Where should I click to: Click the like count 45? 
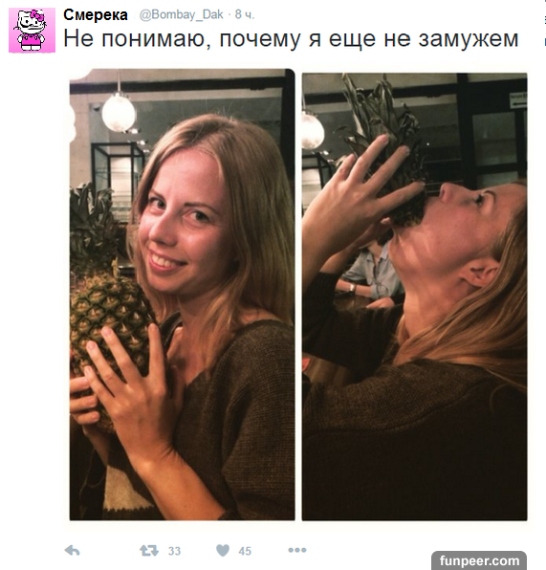(245, 551)
